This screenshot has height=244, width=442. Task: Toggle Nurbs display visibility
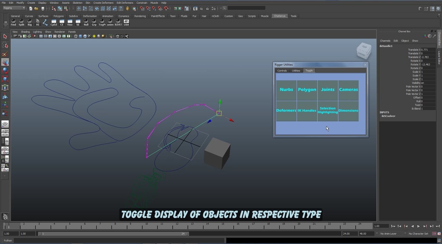tap(286, 89)
